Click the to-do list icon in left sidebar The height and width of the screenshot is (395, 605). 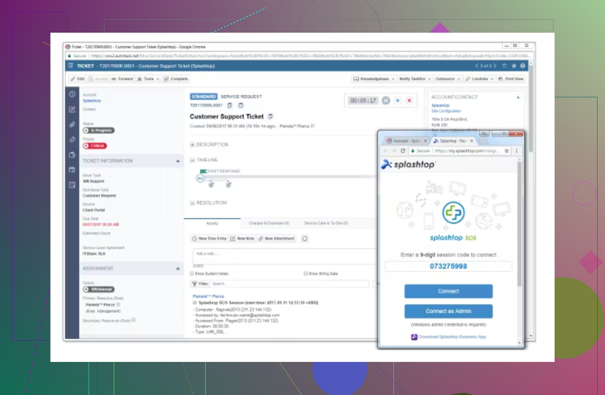click(x=72, y=185)
